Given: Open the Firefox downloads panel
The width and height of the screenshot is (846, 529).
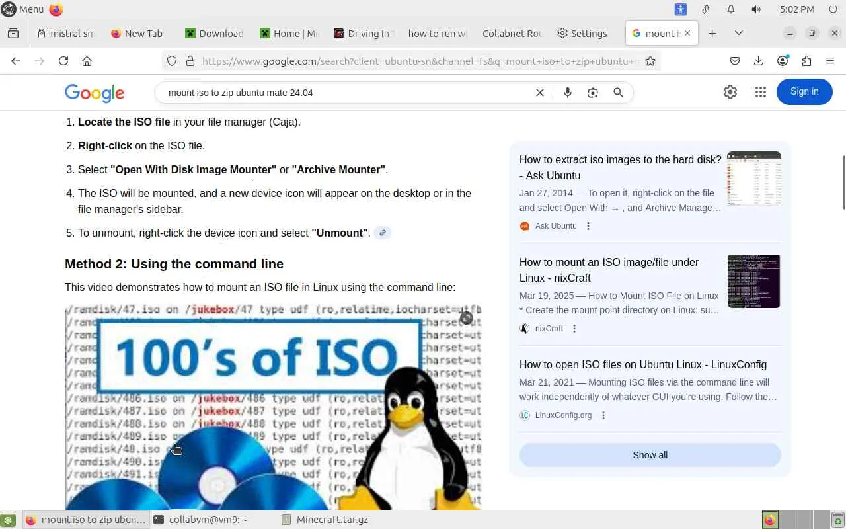Looking at the screenshot, I should [759, 61].
